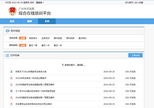Click 条件筛选 panel heading
Screen dimensions: 154x108
tap(15, 31)
